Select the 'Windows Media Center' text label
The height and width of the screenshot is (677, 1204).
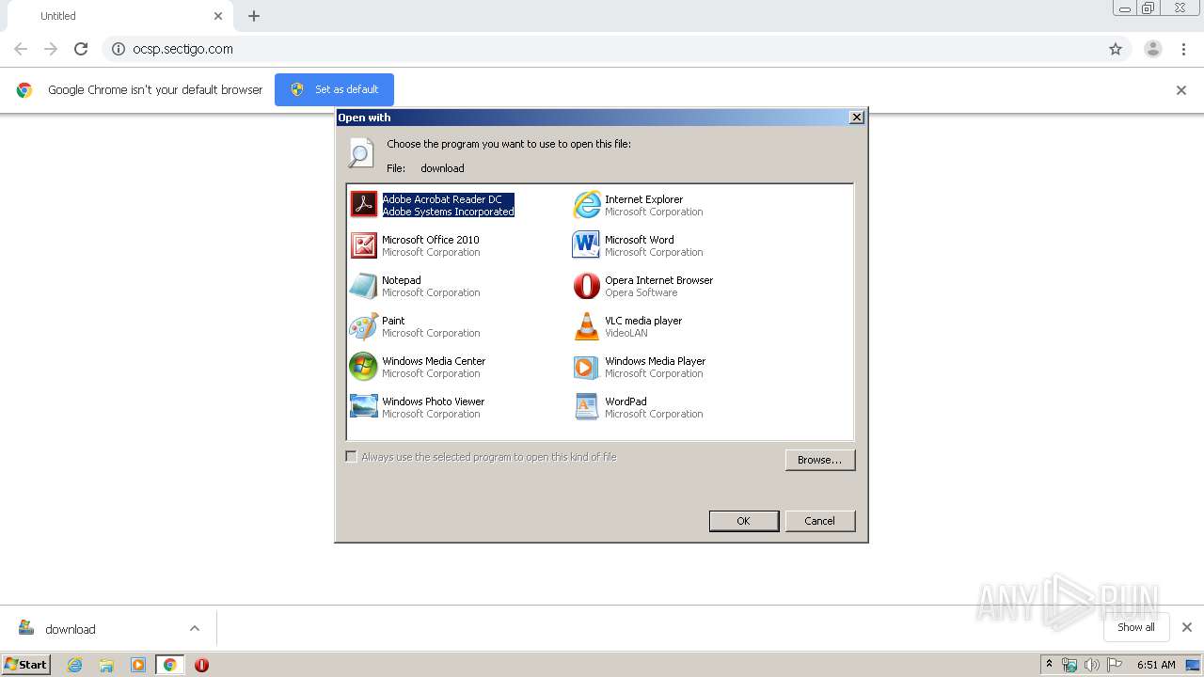[x=434, y=361]
